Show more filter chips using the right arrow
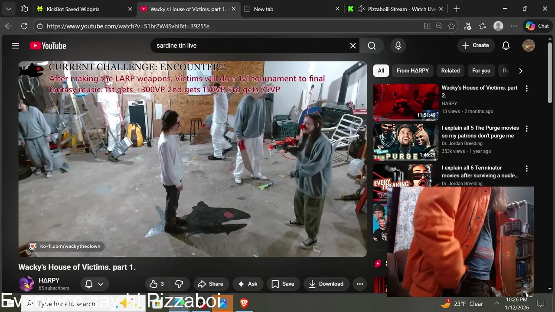555x312 pixels. [520, 71]
